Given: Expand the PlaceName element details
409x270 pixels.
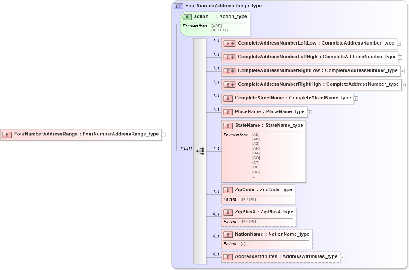Looking at the screenshot, I should pos(309,112).
